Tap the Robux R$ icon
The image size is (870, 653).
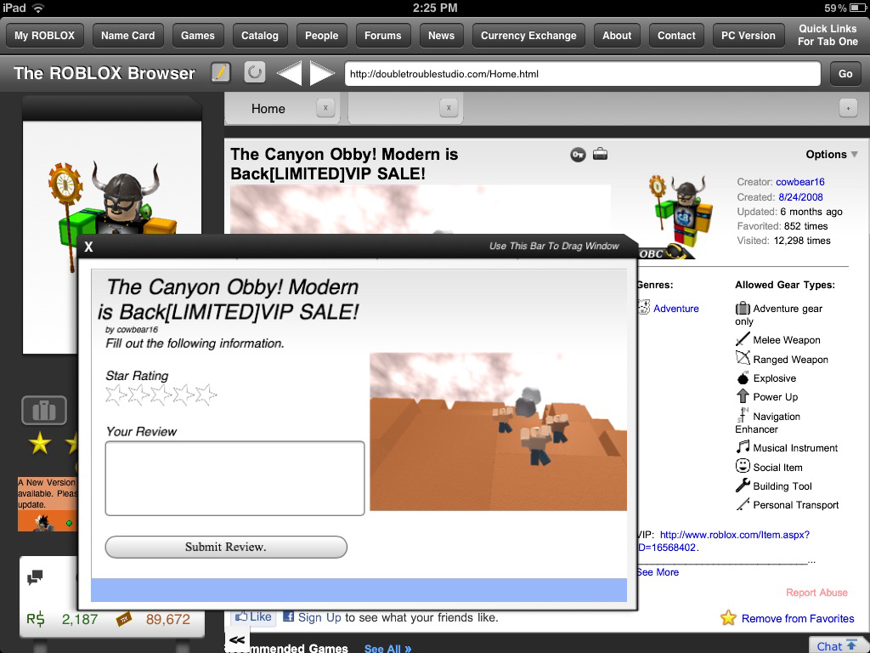[x=36, y=619]
